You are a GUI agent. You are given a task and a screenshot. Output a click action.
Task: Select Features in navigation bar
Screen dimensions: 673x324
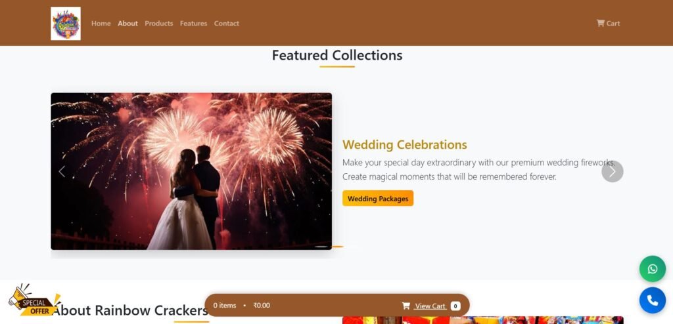(193, 23)
